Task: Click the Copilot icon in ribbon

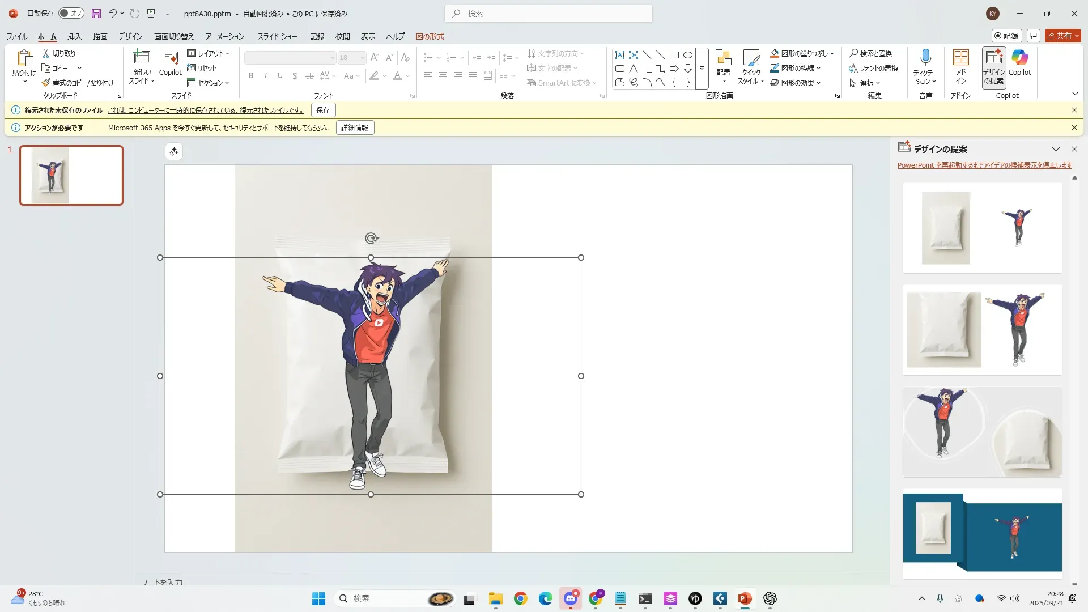Action: pyautogui.click(x=1019, y=57)
